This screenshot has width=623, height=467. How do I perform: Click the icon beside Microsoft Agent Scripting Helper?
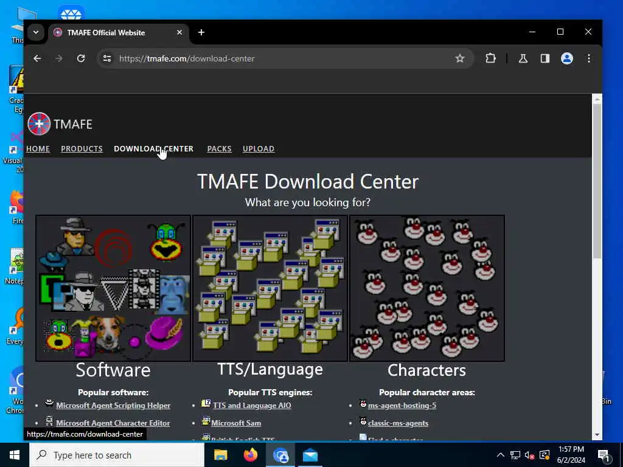pyautogui.click(x=49, y=404)
